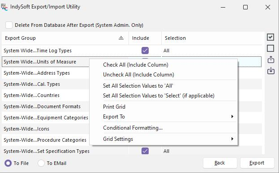Select the To EMail radio button

pos(41,163)
